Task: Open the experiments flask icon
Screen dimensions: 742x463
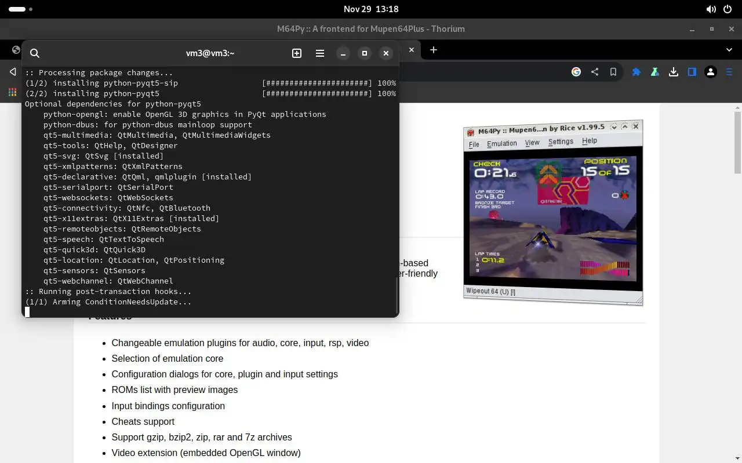Action: click(654, 72)
